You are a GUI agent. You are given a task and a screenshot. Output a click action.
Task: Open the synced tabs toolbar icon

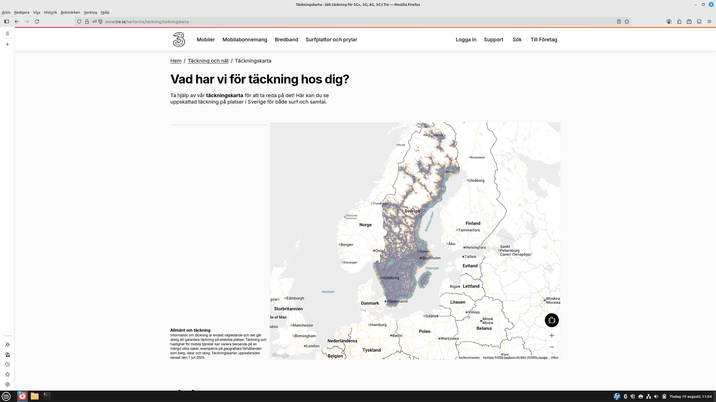[699, 21]
